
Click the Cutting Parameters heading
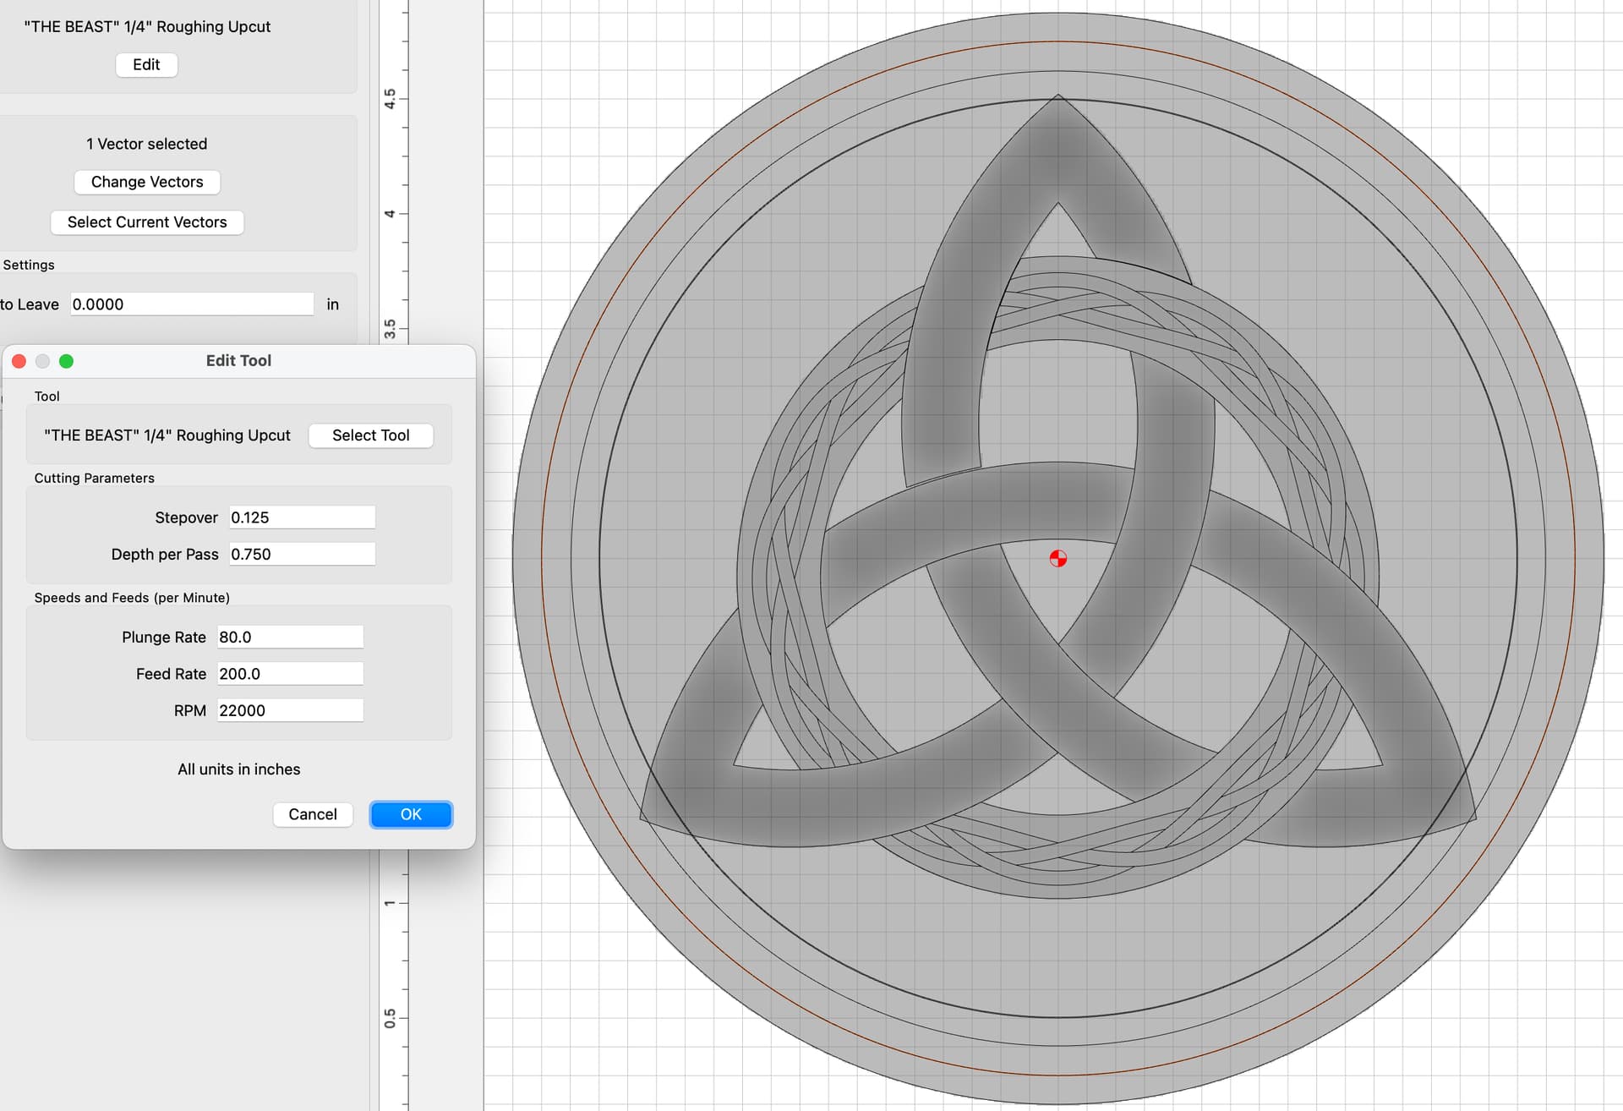pyautogui.click(x=95, y=479)
